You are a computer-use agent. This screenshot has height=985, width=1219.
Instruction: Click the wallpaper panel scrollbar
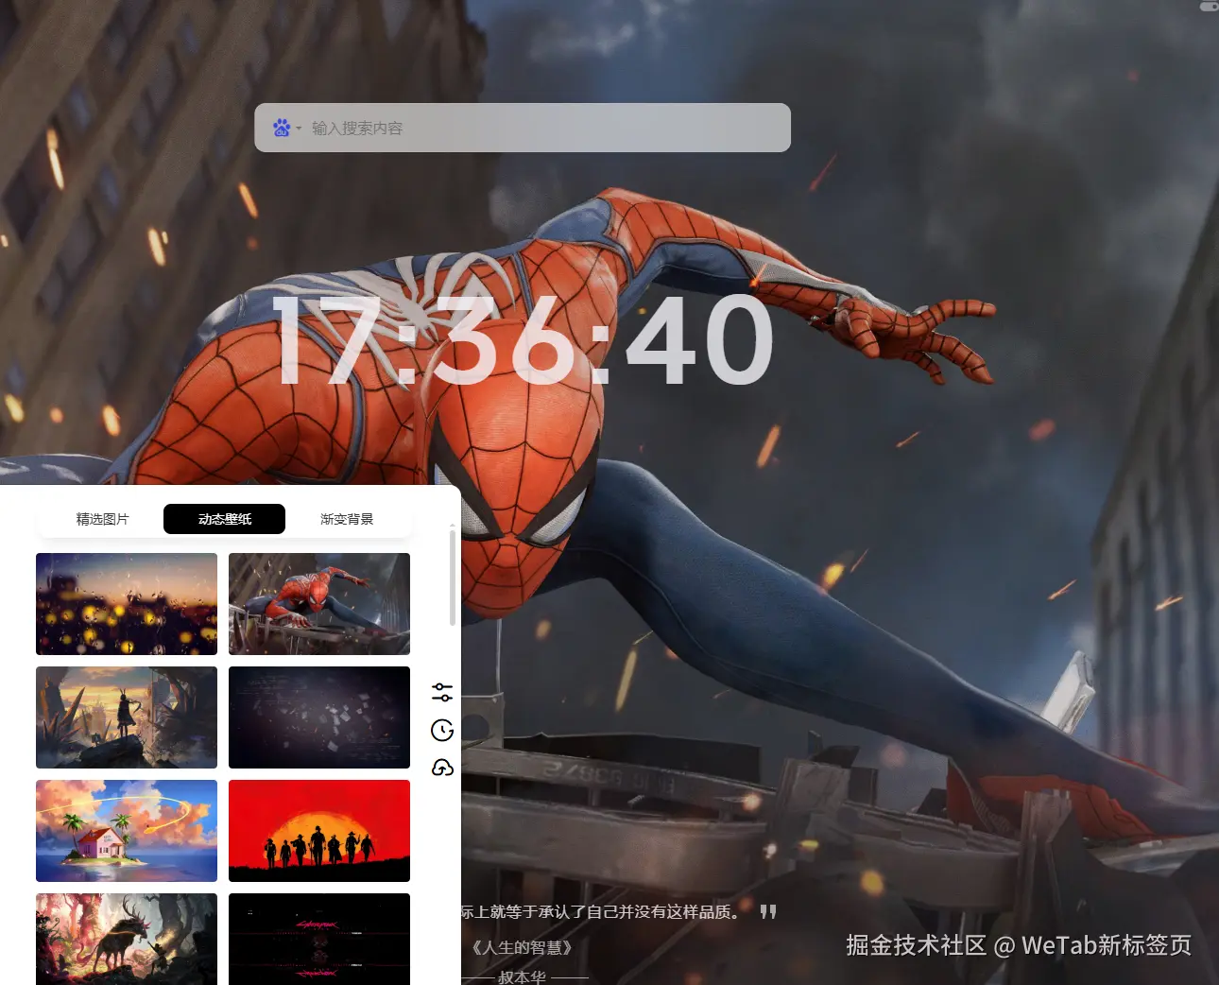tap(453, 578)
